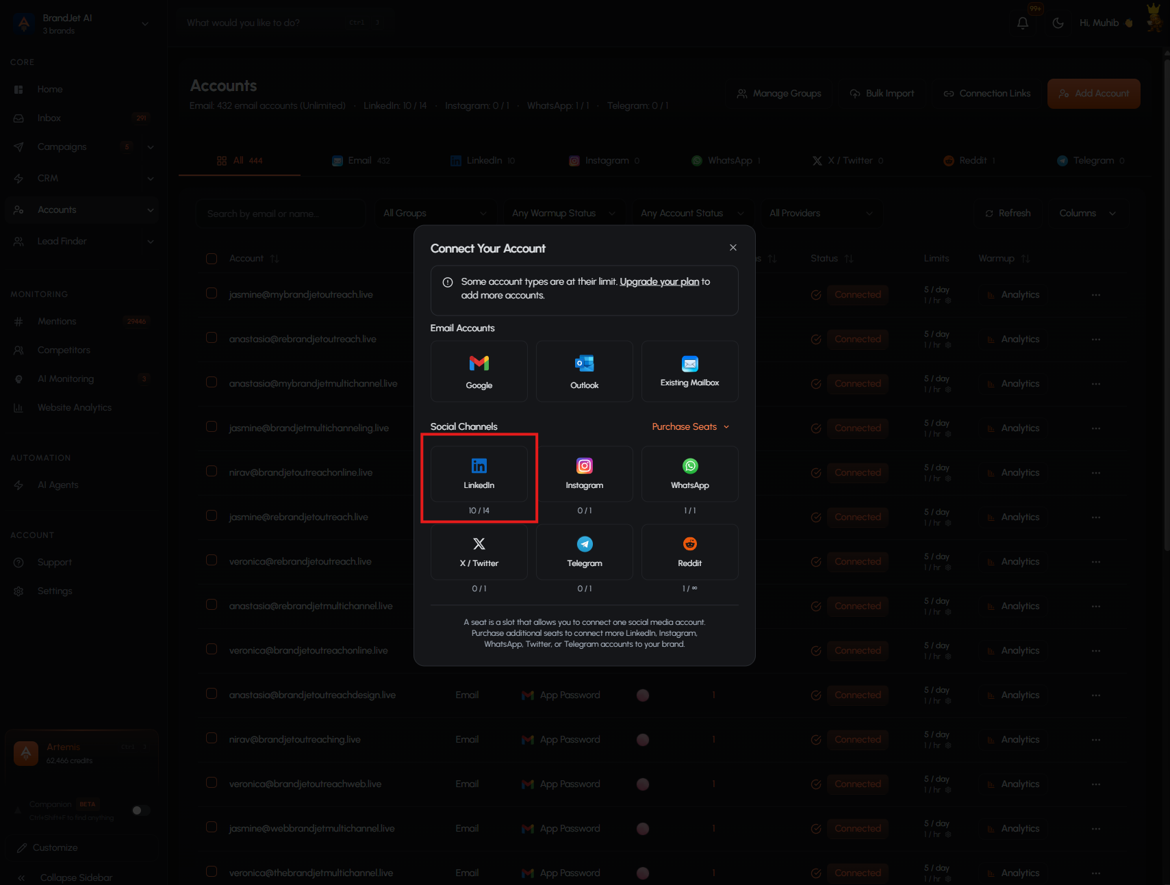Viewport: 1170px width, 885px height.
Task: Open Connection Links
Action: [987, 93]
